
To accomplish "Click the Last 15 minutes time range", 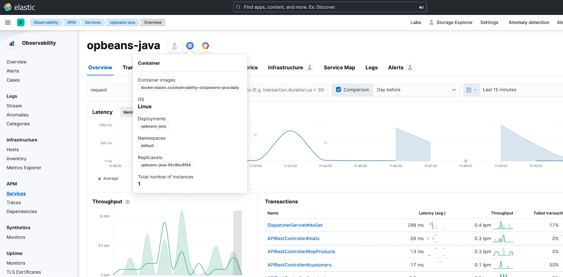I will [x=499, y=90].
